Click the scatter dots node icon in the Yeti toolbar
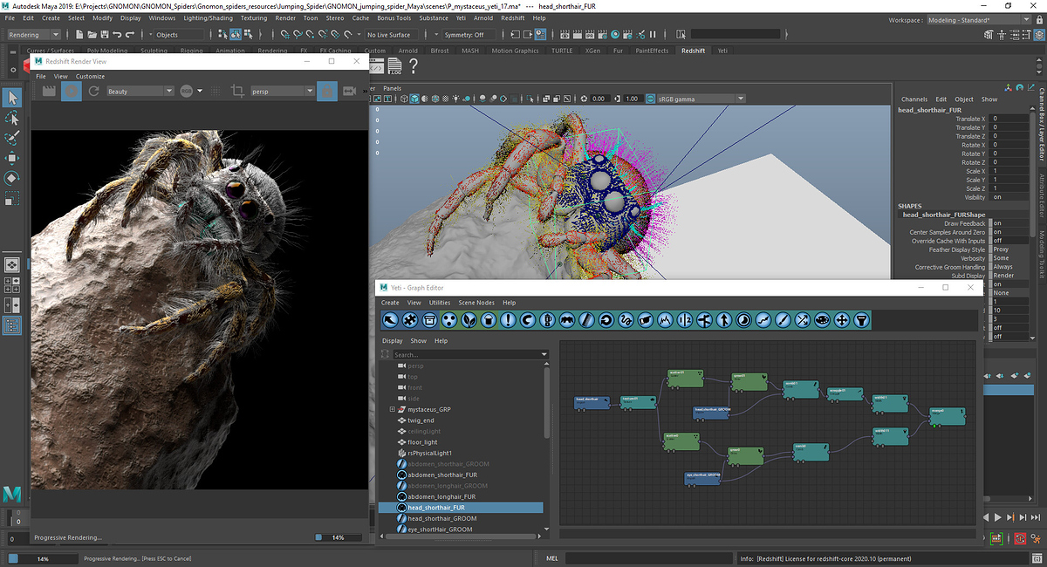This screenshot has width=1047, height=567. [x=449, y=320]
